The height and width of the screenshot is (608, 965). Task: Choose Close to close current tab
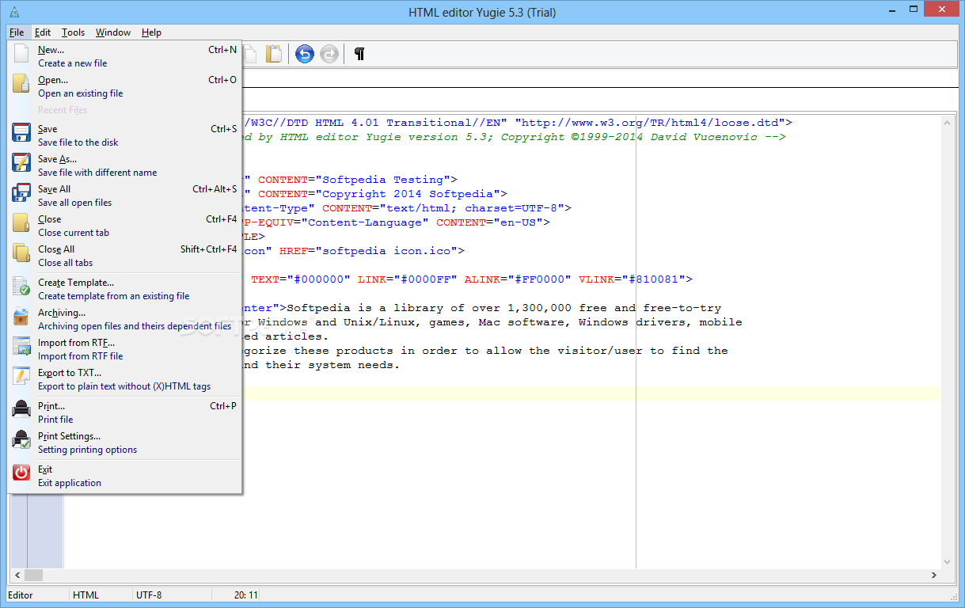coord(125,226)
